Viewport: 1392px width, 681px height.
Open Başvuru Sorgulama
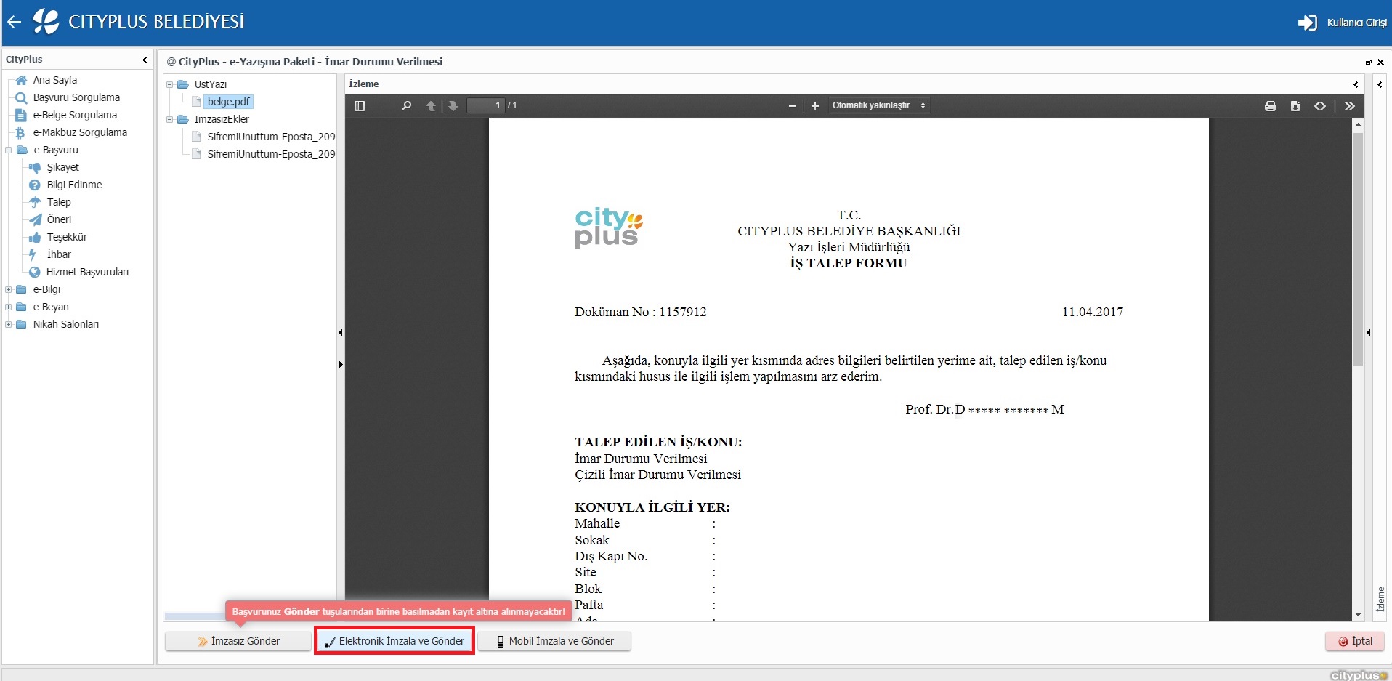76,97
